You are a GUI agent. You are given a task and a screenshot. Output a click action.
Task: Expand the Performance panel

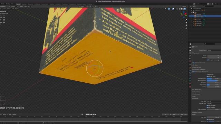click(196, 94)
